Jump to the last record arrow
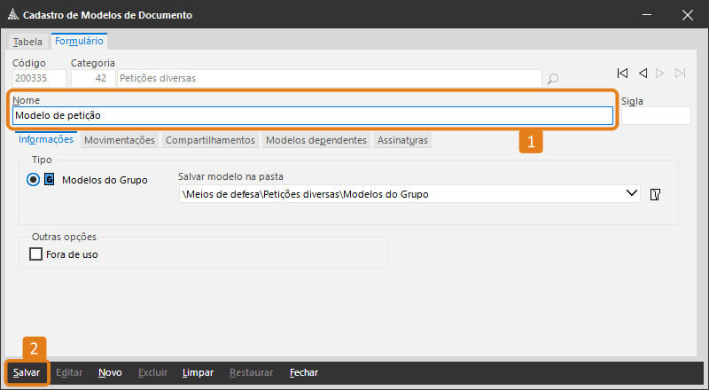This screenshot has height=390, width=709. [x=680, y=73]
